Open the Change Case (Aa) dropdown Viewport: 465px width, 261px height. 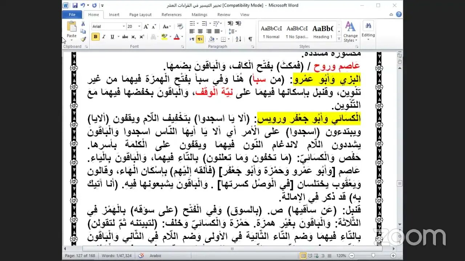[x=166, y=26]
